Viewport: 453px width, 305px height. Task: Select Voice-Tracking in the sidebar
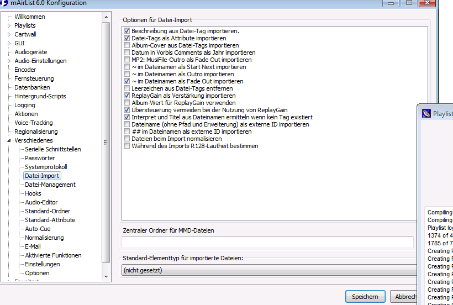click(x=34, y=123)
